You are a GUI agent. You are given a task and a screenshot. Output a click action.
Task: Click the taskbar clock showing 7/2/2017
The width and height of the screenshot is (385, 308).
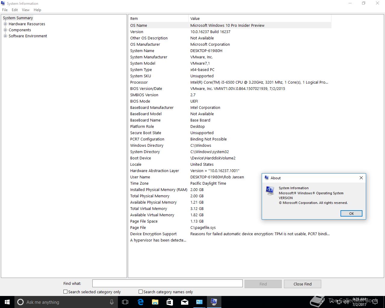(359, 302)
